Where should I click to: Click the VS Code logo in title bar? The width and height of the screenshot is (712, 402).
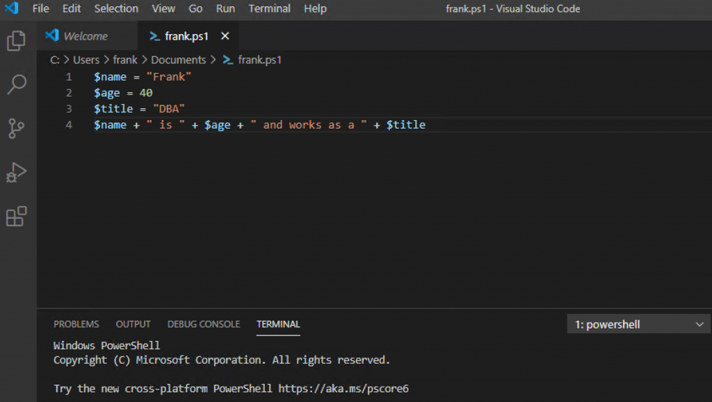[x=12, y=9]
